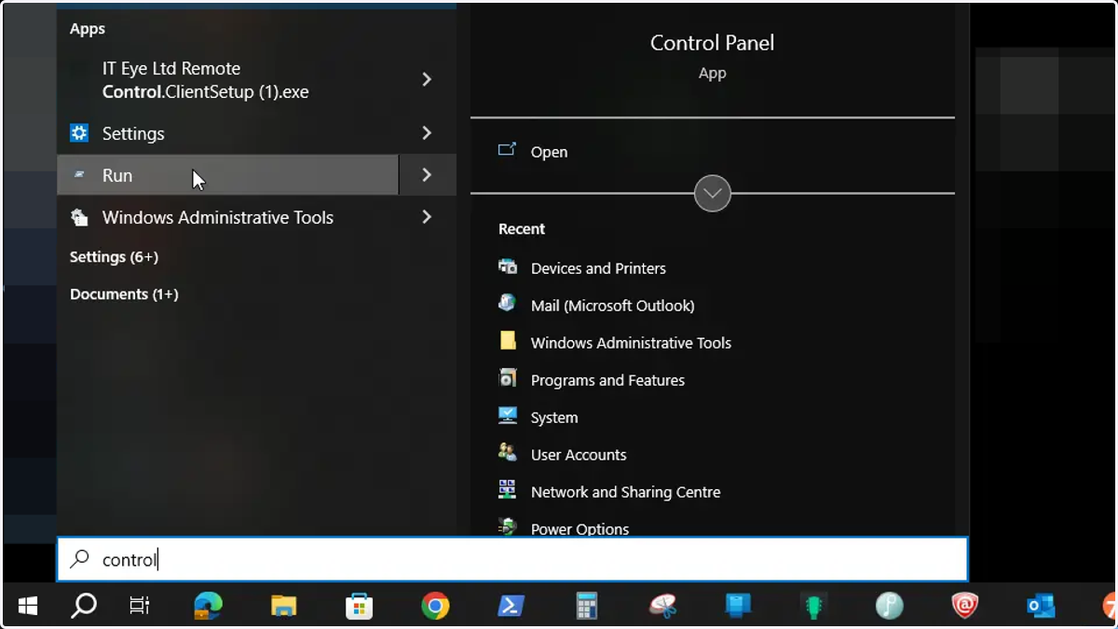Click the Windows Start button
This screenshot has height=629, width=1118.
28,607
